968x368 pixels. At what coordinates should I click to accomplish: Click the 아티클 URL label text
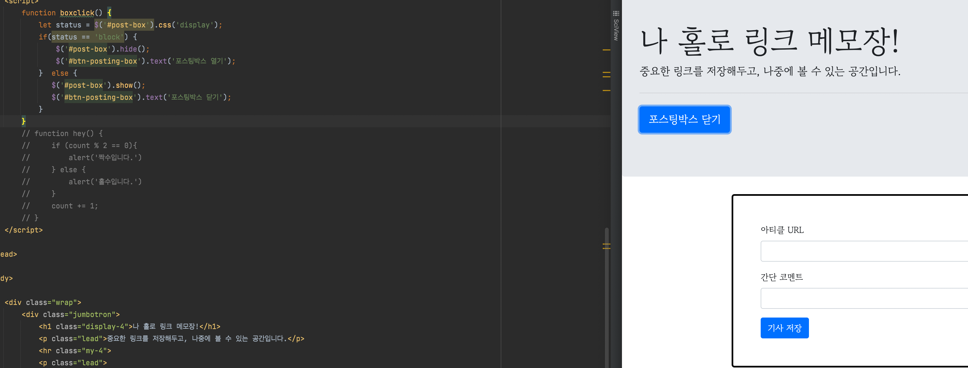coord(782,230)
